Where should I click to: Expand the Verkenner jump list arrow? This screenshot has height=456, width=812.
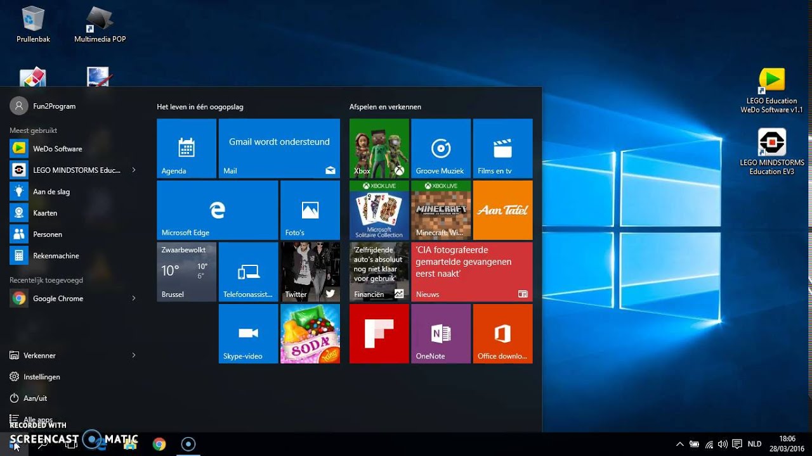coord(134,355)
